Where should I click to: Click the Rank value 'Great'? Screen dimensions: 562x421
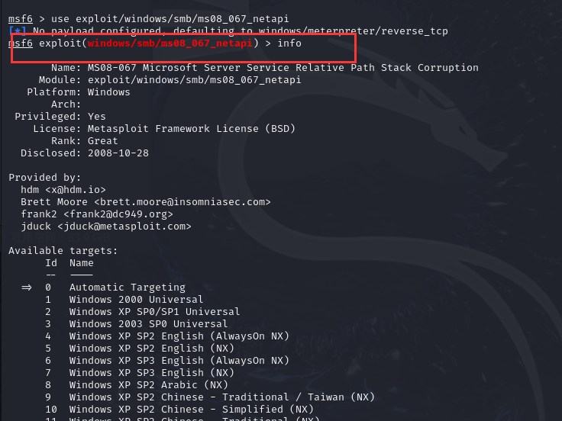coord(103,141)
